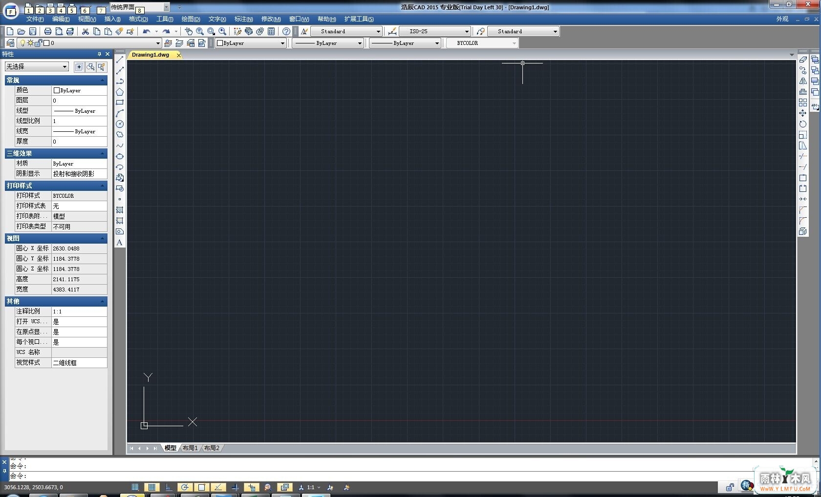Screen dimensions: 821x497
Task: Select the Rectangle drawing tool
Action: coord(120,103)
